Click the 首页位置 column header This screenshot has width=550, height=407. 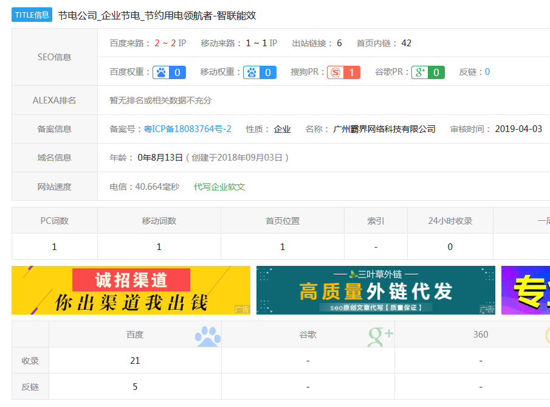click(x=283, y=221)
